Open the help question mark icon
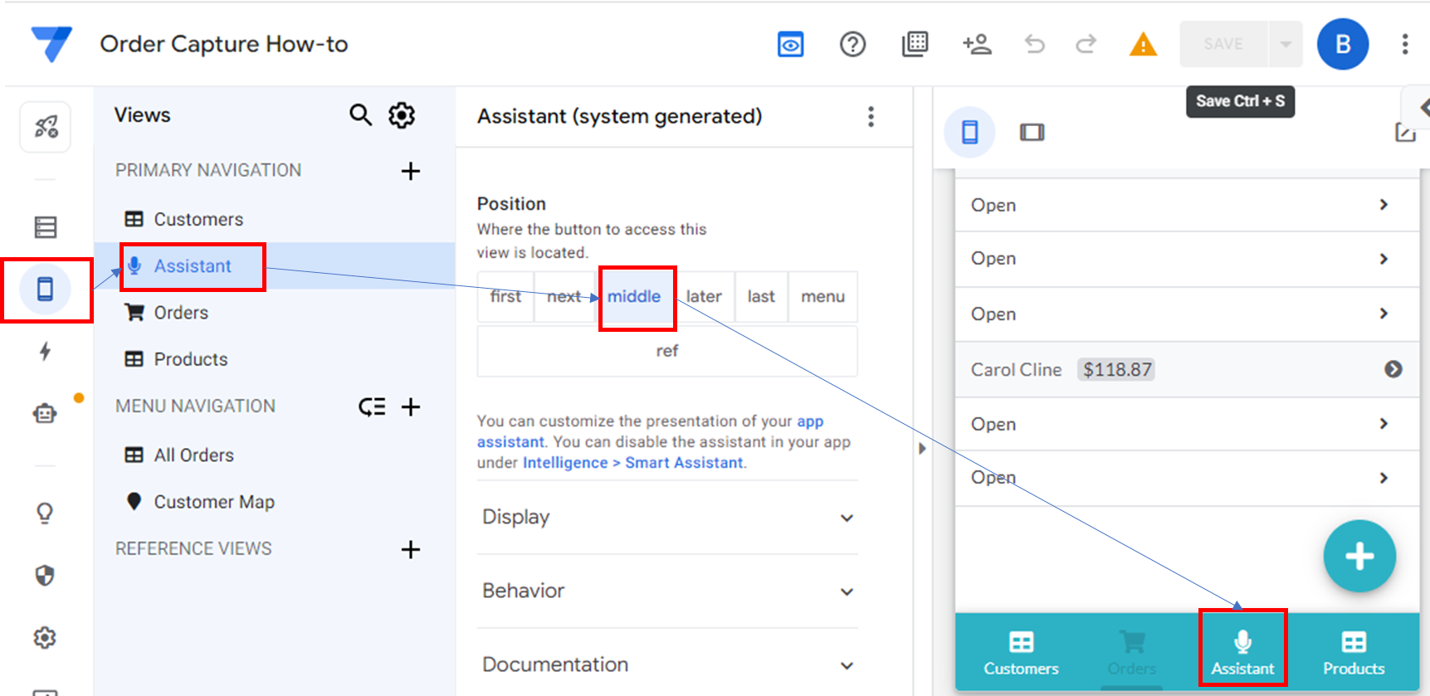 852,44
